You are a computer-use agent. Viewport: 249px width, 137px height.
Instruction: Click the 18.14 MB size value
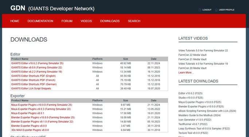click(126, 67)
